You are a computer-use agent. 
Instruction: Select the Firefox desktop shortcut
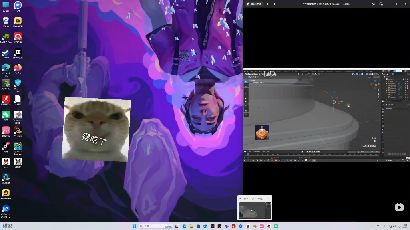tap(18, 68)
